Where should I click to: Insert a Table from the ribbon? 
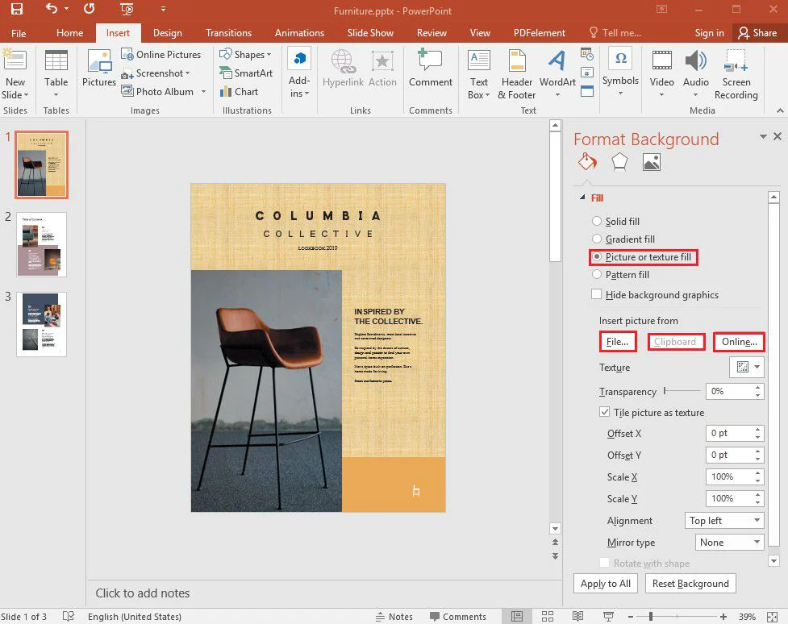click(56, 69)
